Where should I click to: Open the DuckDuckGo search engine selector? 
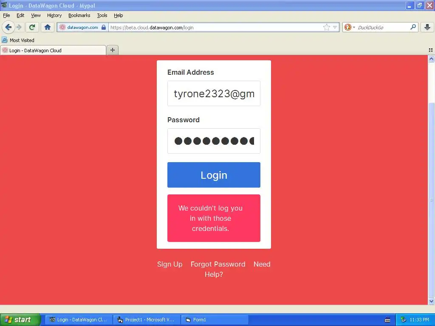point(349,27)
